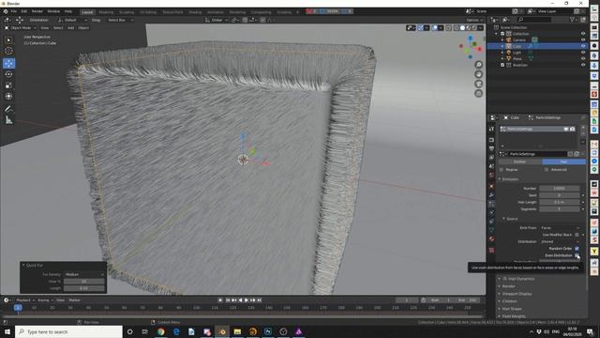Disable Random Order checkbox

pos(577,248)
